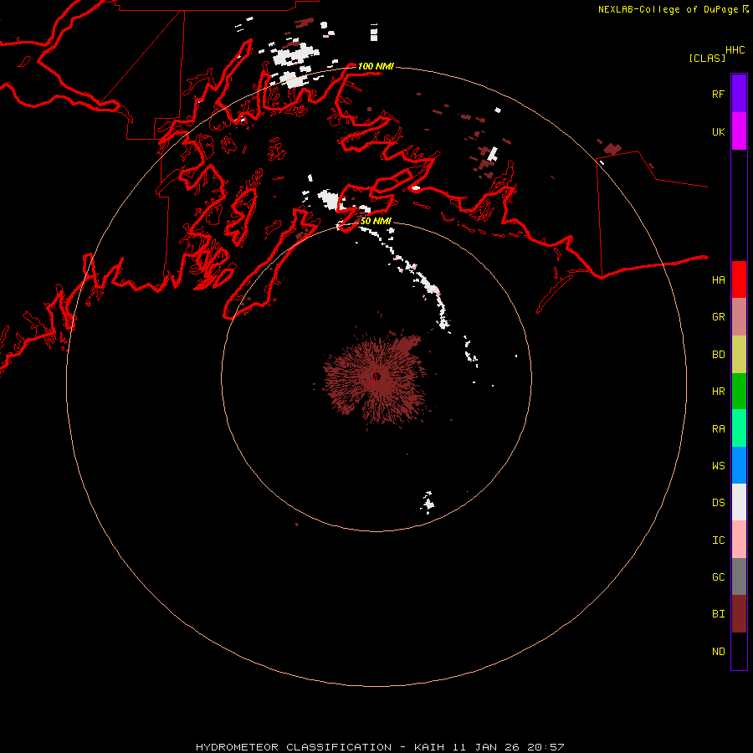
Task: Click the 100 NMI range ring label
Action: point(376,66)
